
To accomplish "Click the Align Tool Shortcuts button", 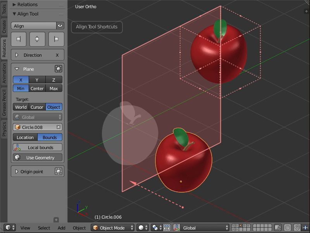I will pos(96,27).
